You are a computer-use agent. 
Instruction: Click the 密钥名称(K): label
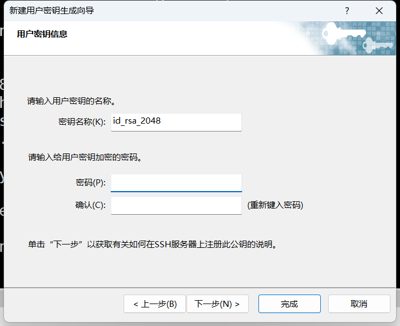click(81, 122)
